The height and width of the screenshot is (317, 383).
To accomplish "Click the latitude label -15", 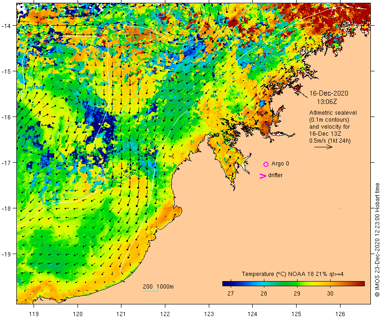I will (6, 71).
